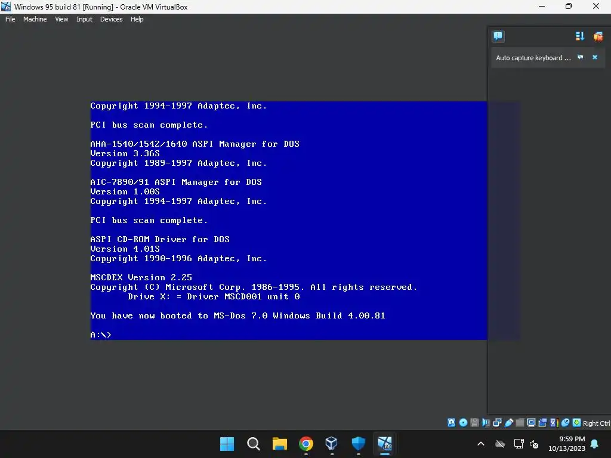Click the display monitor status icon
The image size is (611, 458).
[531, 423]
